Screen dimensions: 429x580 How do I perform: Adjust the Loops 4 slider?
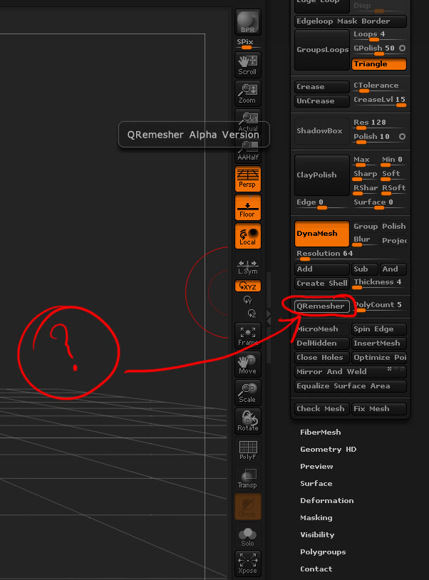(x=379, y=36)
